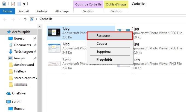The height and width of the screenshot is (112, 186).
Task: Click the Properties quick access toolbar icon
Action: tap(13, 4)
